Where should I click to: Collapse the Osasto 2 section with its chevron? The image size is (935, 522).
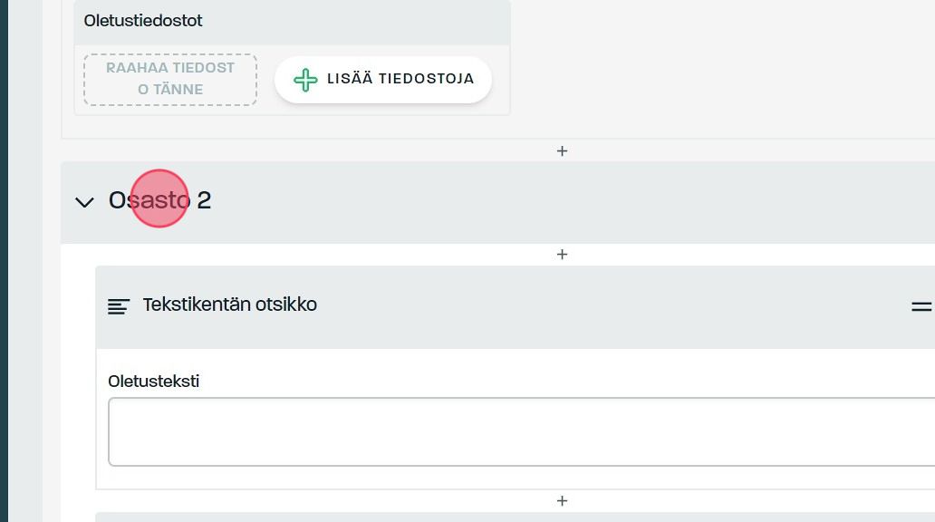[x=84, y=201]
